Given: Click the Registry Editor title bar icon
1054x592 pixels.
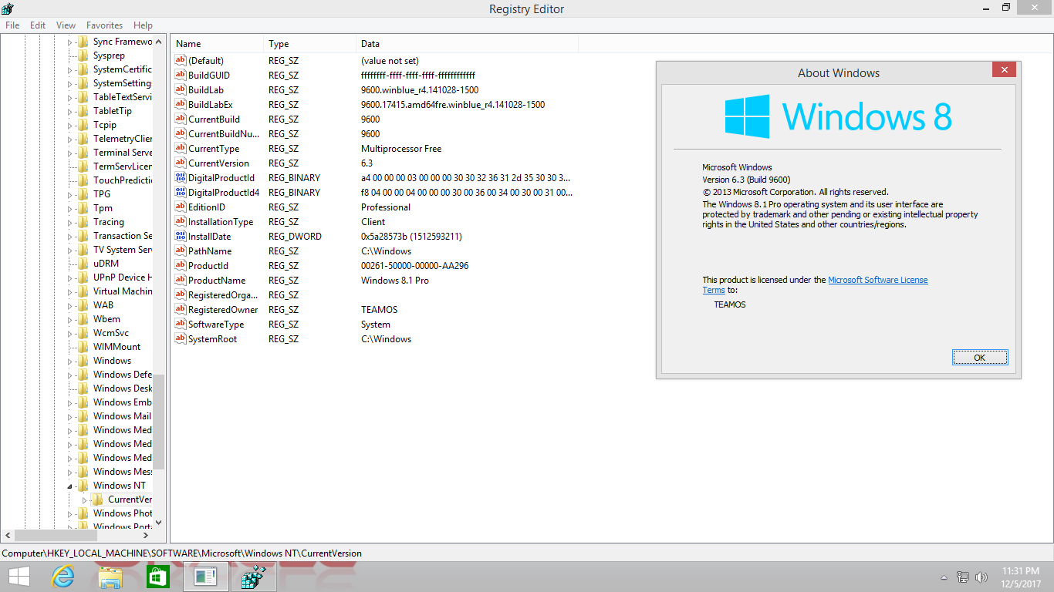Looking at the screenshot, I should point(8,8).
